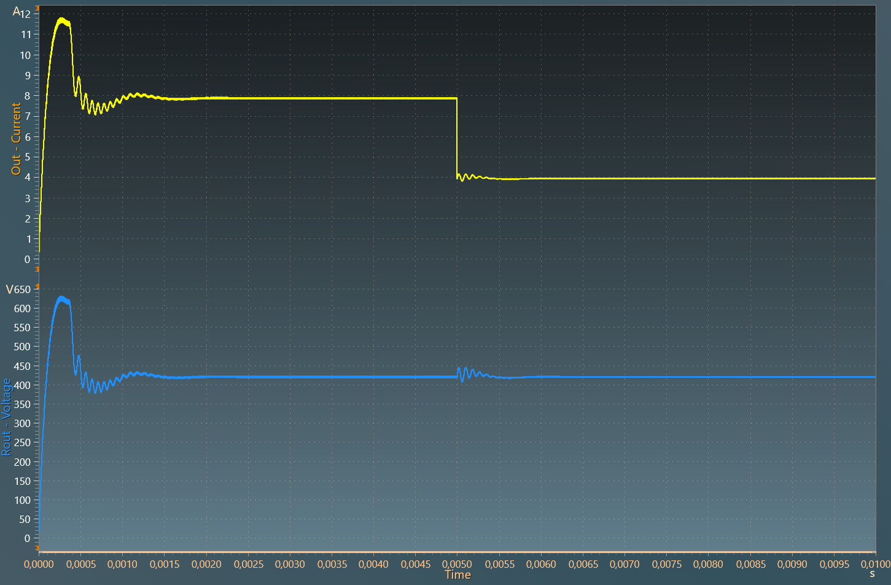Select the 'Rout - Voltage' axis title
Viewport: 891px width, 585px height.
pyautogui.click(x=6, y=417)
